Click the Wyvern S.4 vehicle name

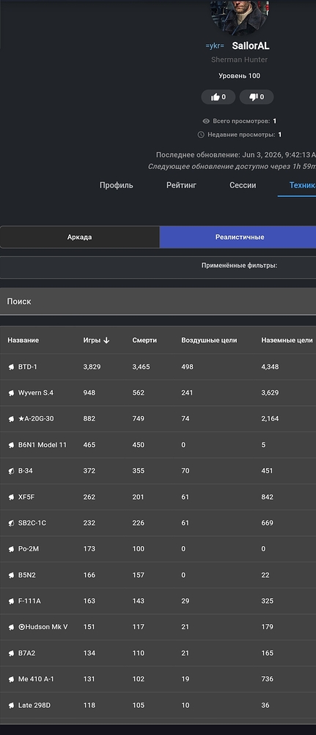(x=35, y=392)
